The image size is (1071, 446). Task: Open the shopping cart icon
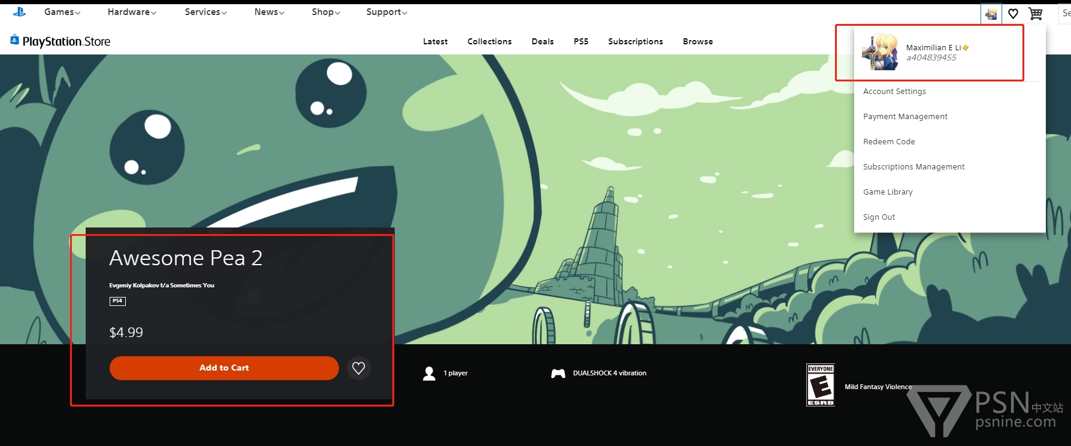1036,14
